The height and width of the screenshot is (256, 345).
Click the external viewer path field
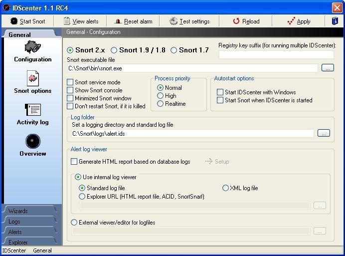190,231
